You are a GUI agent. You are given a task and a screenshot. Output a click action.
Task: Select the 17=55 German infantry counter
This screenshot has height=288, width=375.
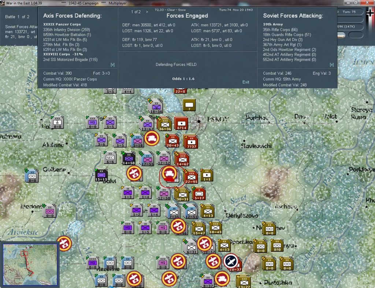(147, 159)
